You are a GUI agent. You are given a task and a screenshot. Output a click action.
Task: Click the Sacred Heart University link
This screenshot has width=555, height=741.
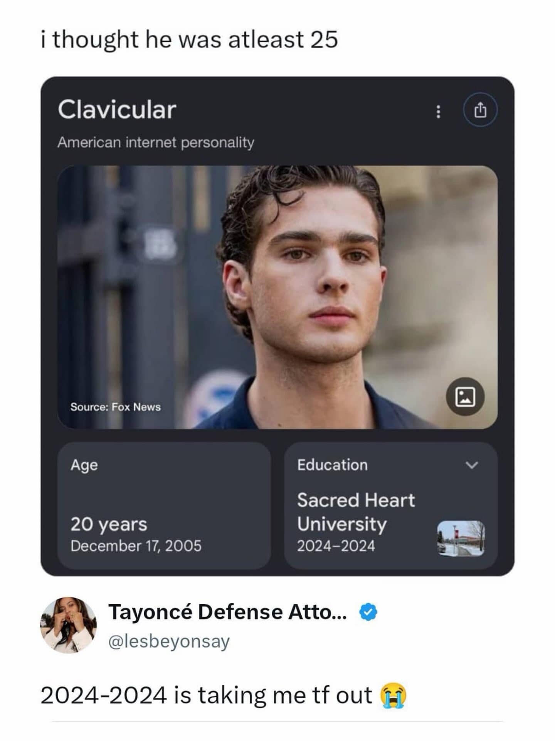[356, 512]
